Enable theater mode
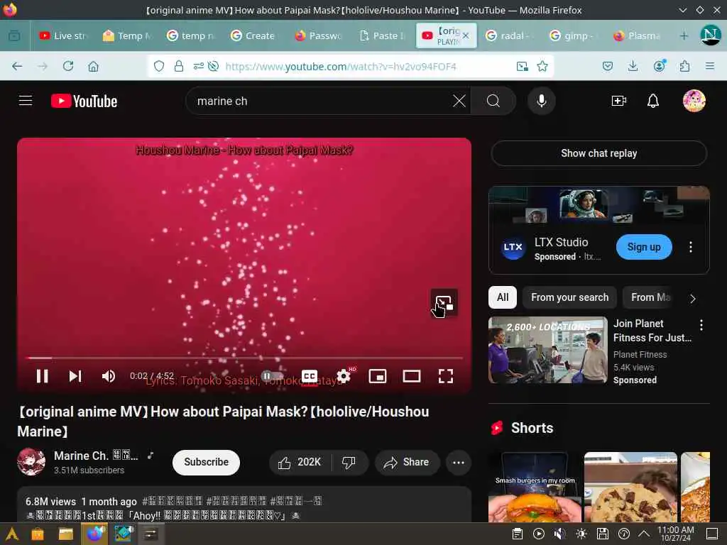This screenshot has width=727, height=545. coord(412,376)
